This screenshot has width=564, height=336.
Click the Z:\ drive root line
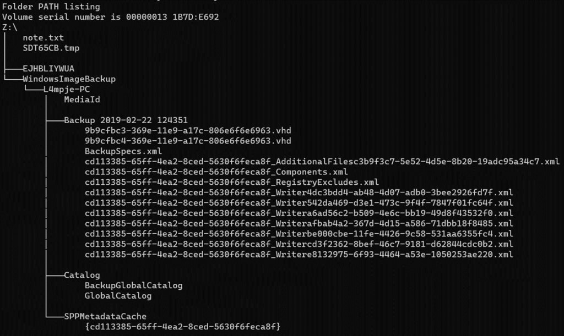(x=10, y=27)
